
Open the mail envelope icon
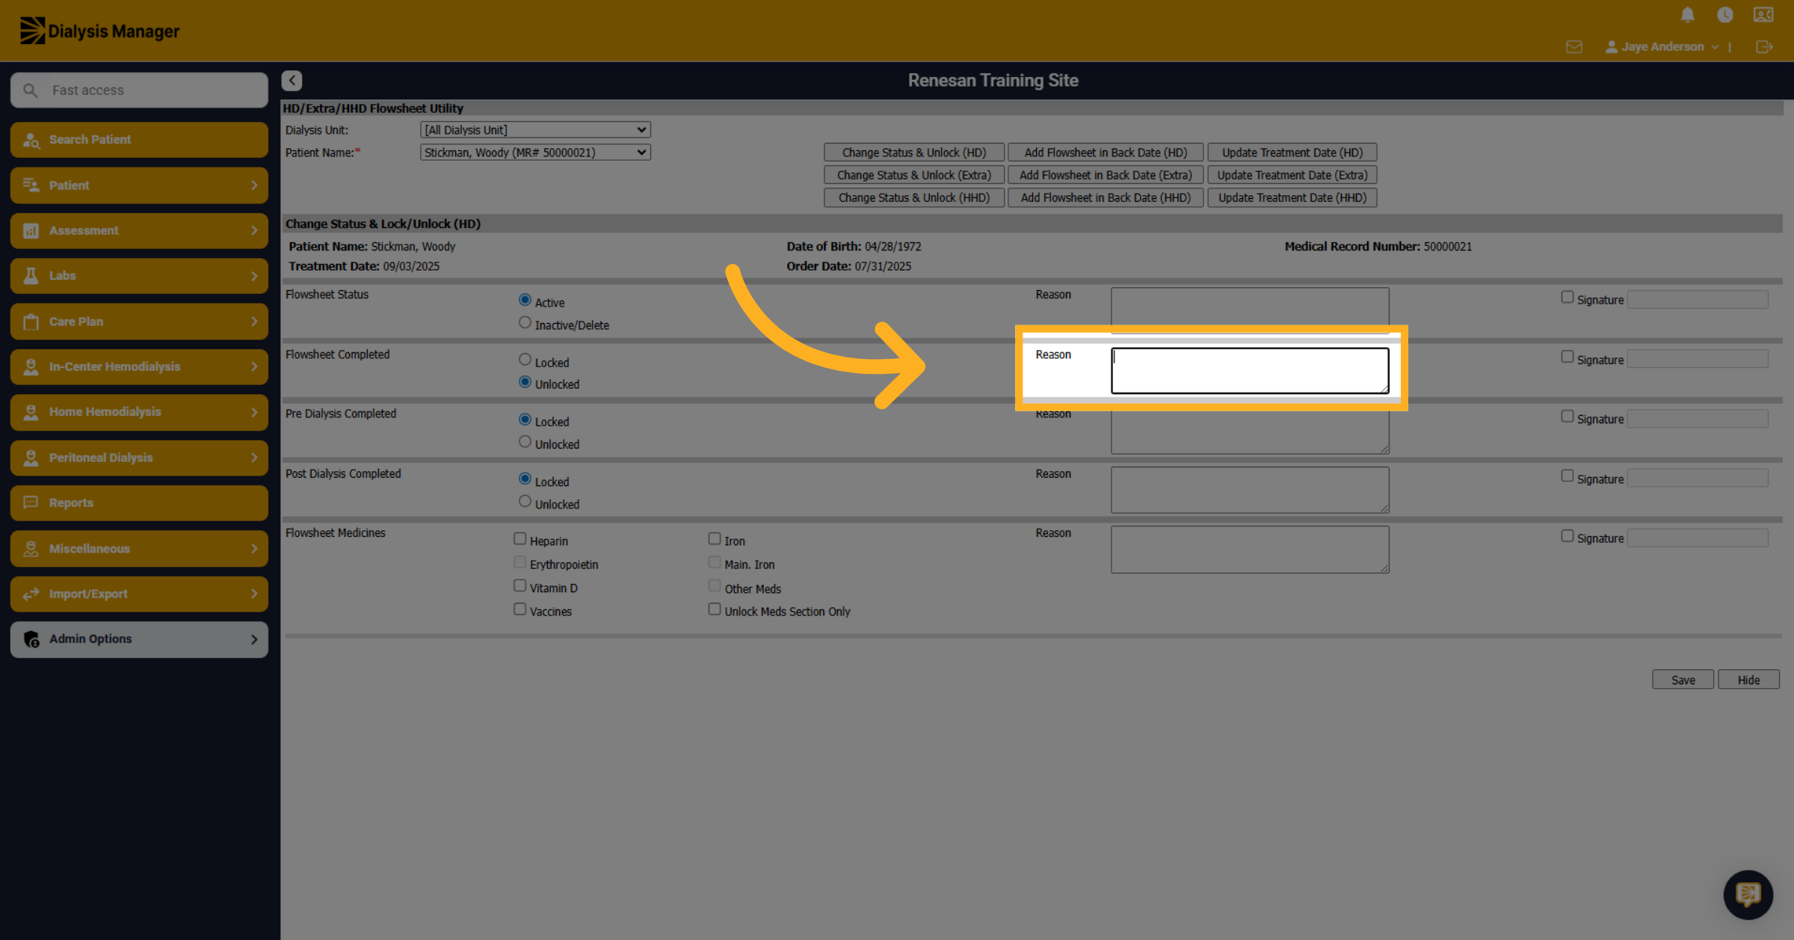click(x=1574, y=47)
